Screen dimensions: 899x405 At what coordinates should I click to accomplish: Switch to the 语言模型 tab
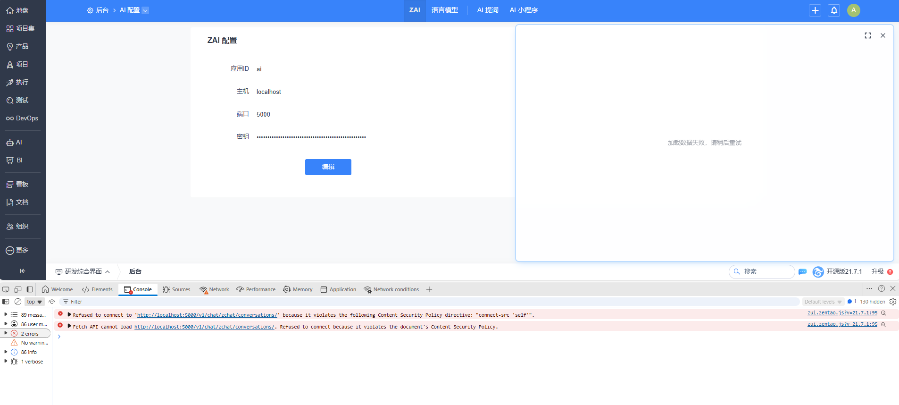coord(445,10)
